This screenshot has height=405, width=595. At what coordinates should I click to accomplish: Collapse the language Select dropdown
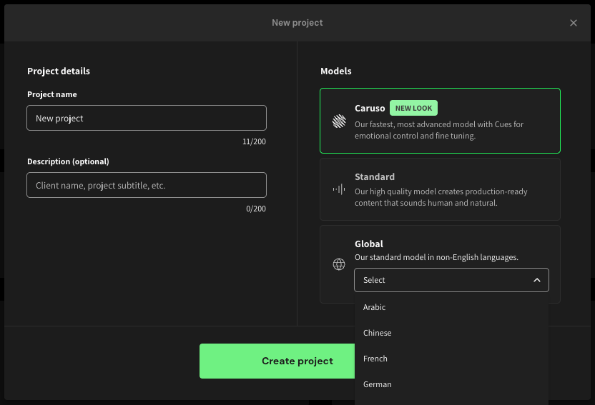point(451,280)
